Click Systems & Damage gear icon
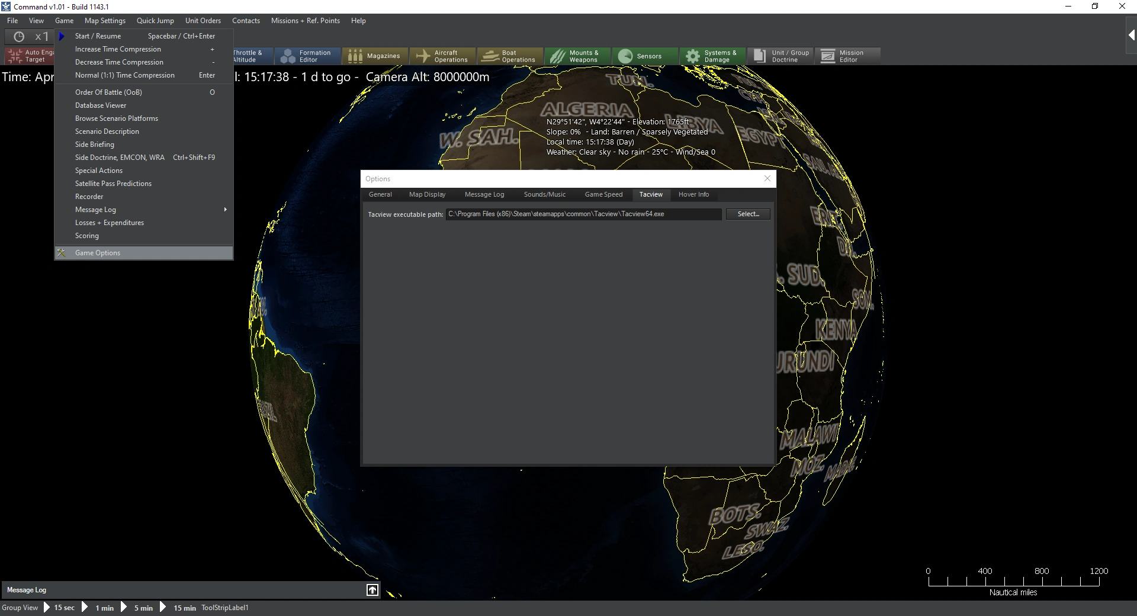1137x616 pixels. point(692,56)
